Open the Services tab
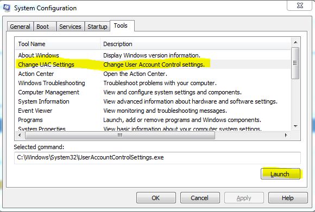Viewport: 315px width, 212px height. [x=70, y=27]
